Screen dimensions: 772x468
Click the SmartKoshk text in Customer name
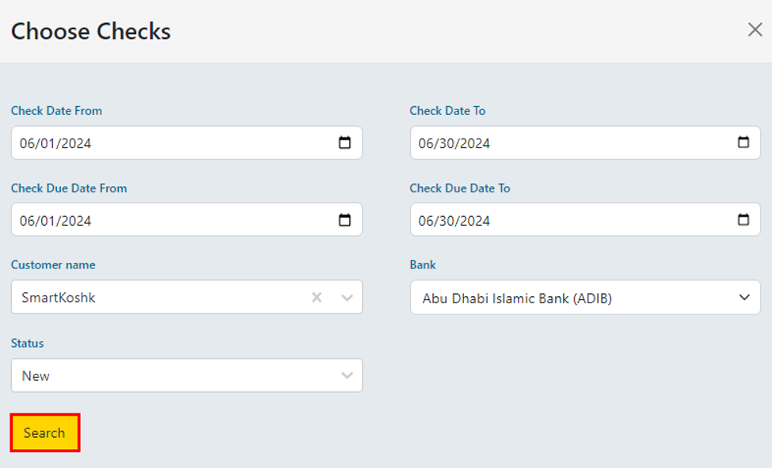click(x=58, y=298)
